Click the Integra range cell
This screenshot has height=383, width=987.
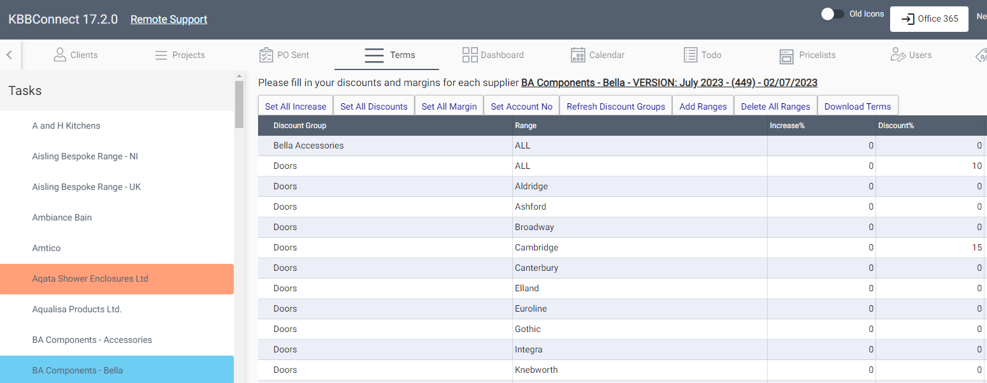[x=640, y=350]
